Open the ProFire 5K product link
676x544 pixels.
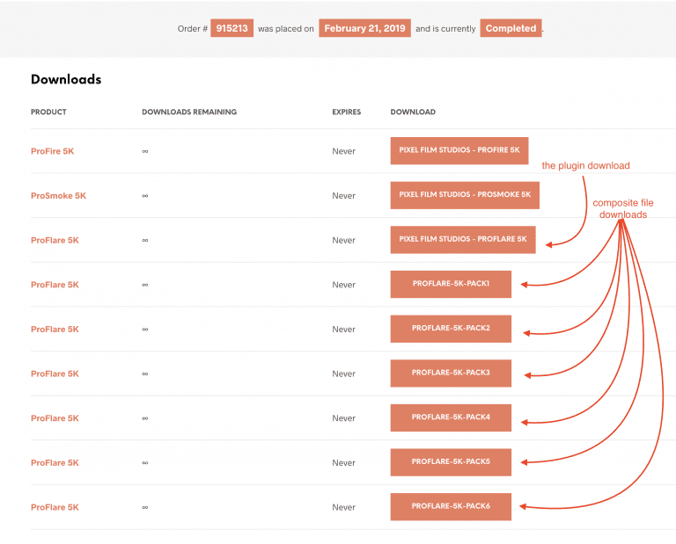tap(52, 151)
